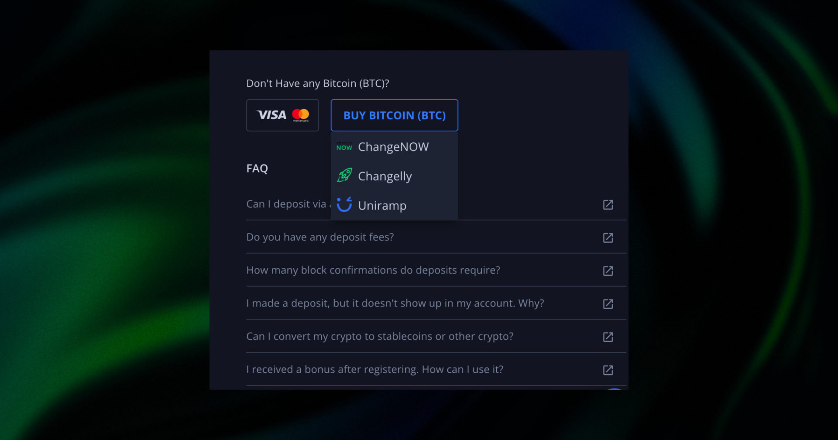This screenshot has height=440, width=838.
Task: Click the Visa/Mastercard payment card panel
Action: click(282, 115)
